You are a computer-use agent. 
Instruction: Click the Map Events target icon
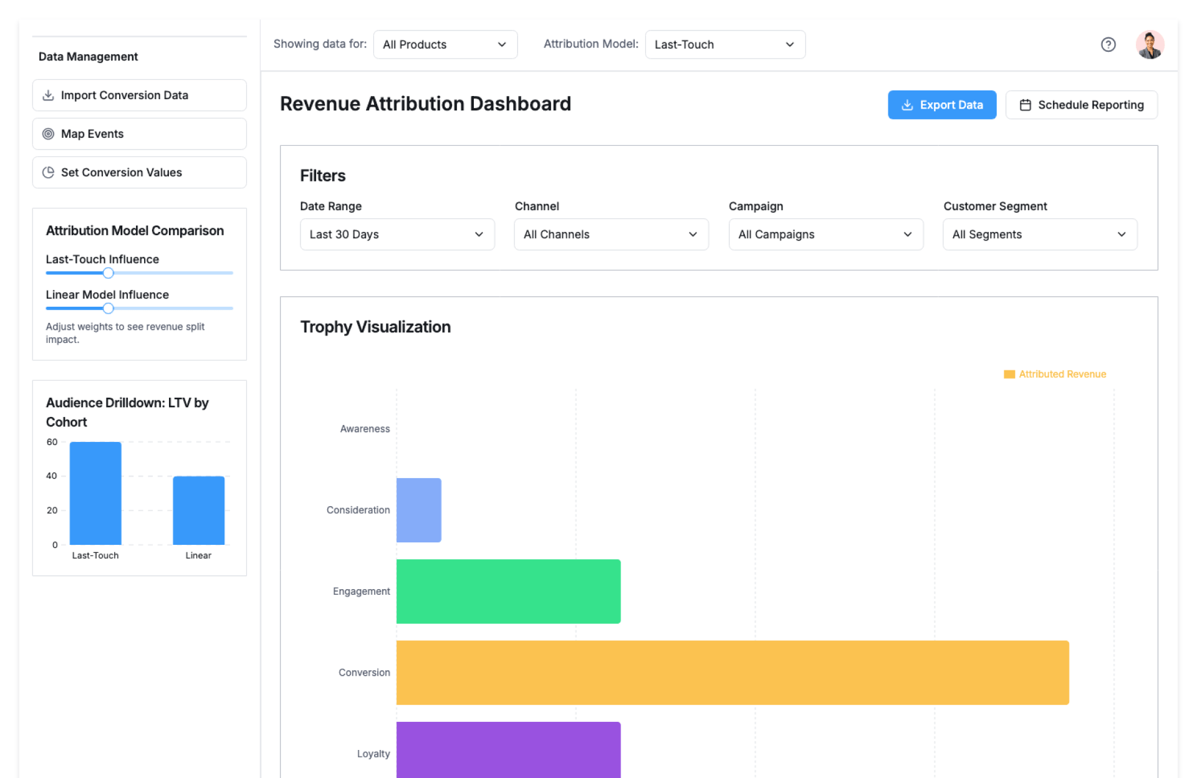(48, 134)
